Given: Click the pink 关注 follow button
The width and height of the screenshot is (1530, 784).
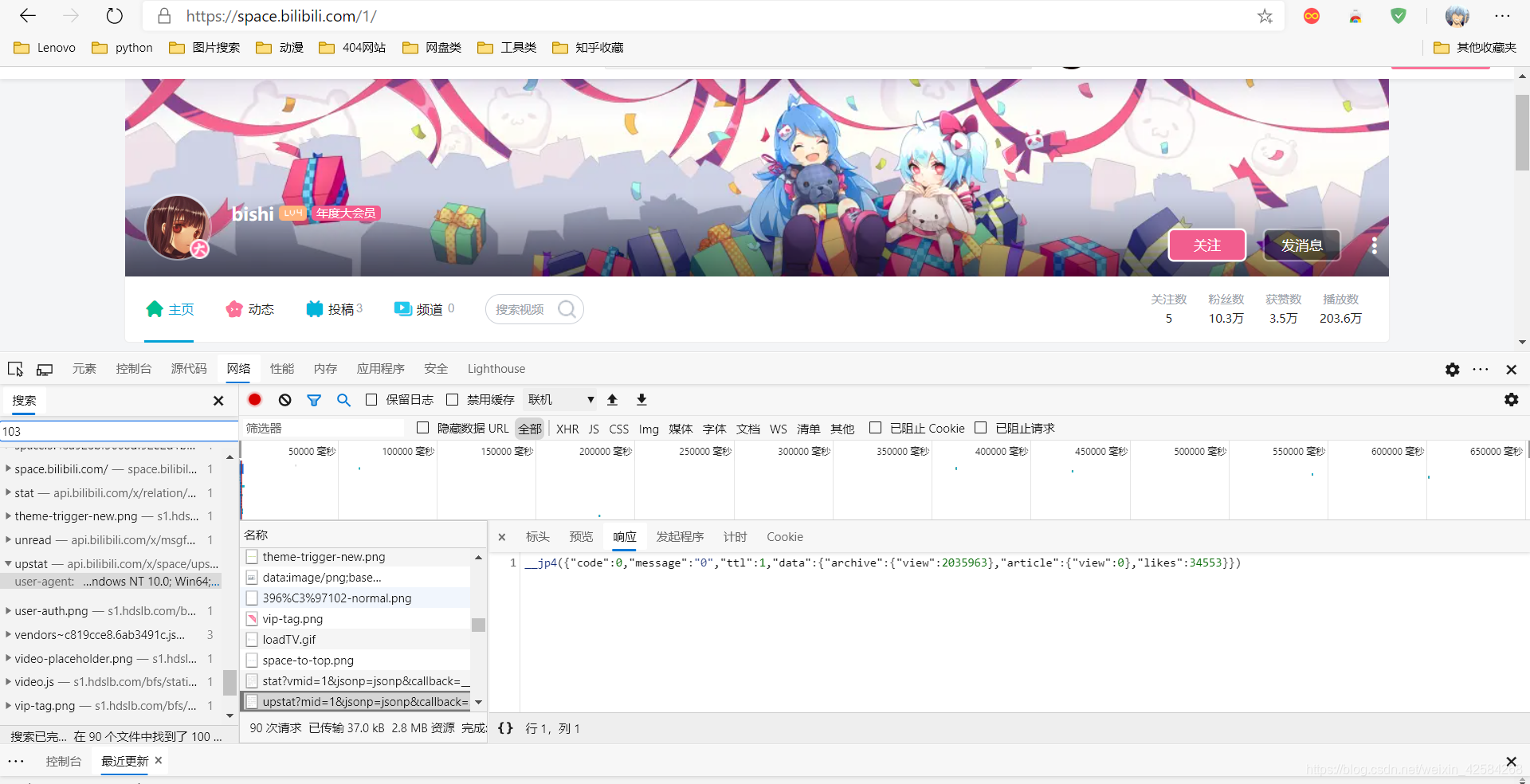Looking at the screenshot, I should click(1207, 245).
